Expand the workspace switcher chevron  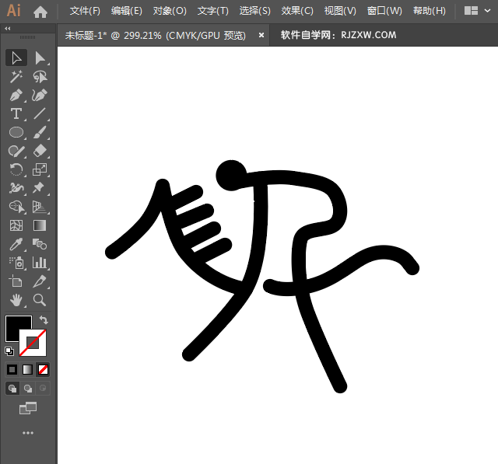[x=488, y=11]
